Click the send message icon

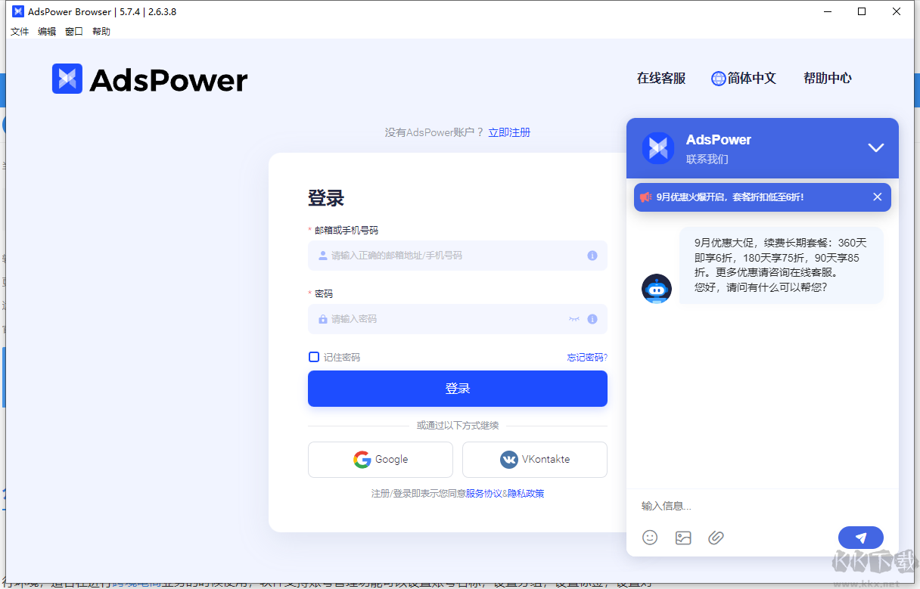point(860,537)
